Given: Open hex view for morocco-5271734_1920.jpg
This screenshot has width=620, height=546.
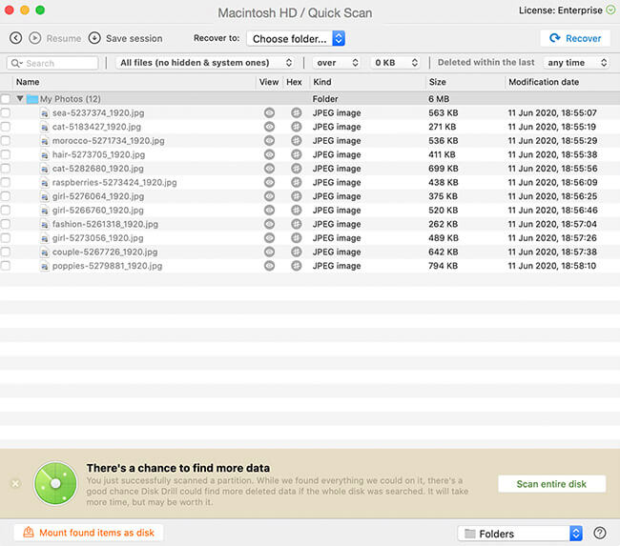Looking at the screenshot, I should [296, 141].
